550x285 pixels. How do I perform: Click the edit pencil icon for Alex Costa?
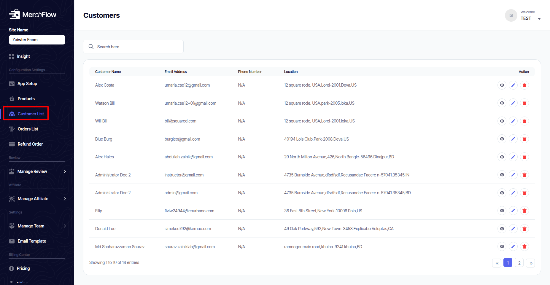pos(513,85)
